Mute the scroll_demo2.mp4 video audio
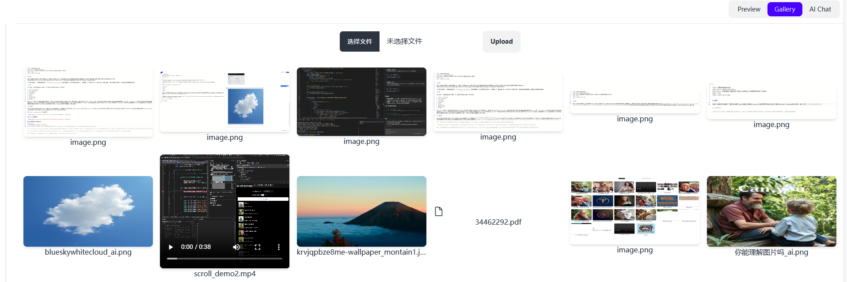 236,247
